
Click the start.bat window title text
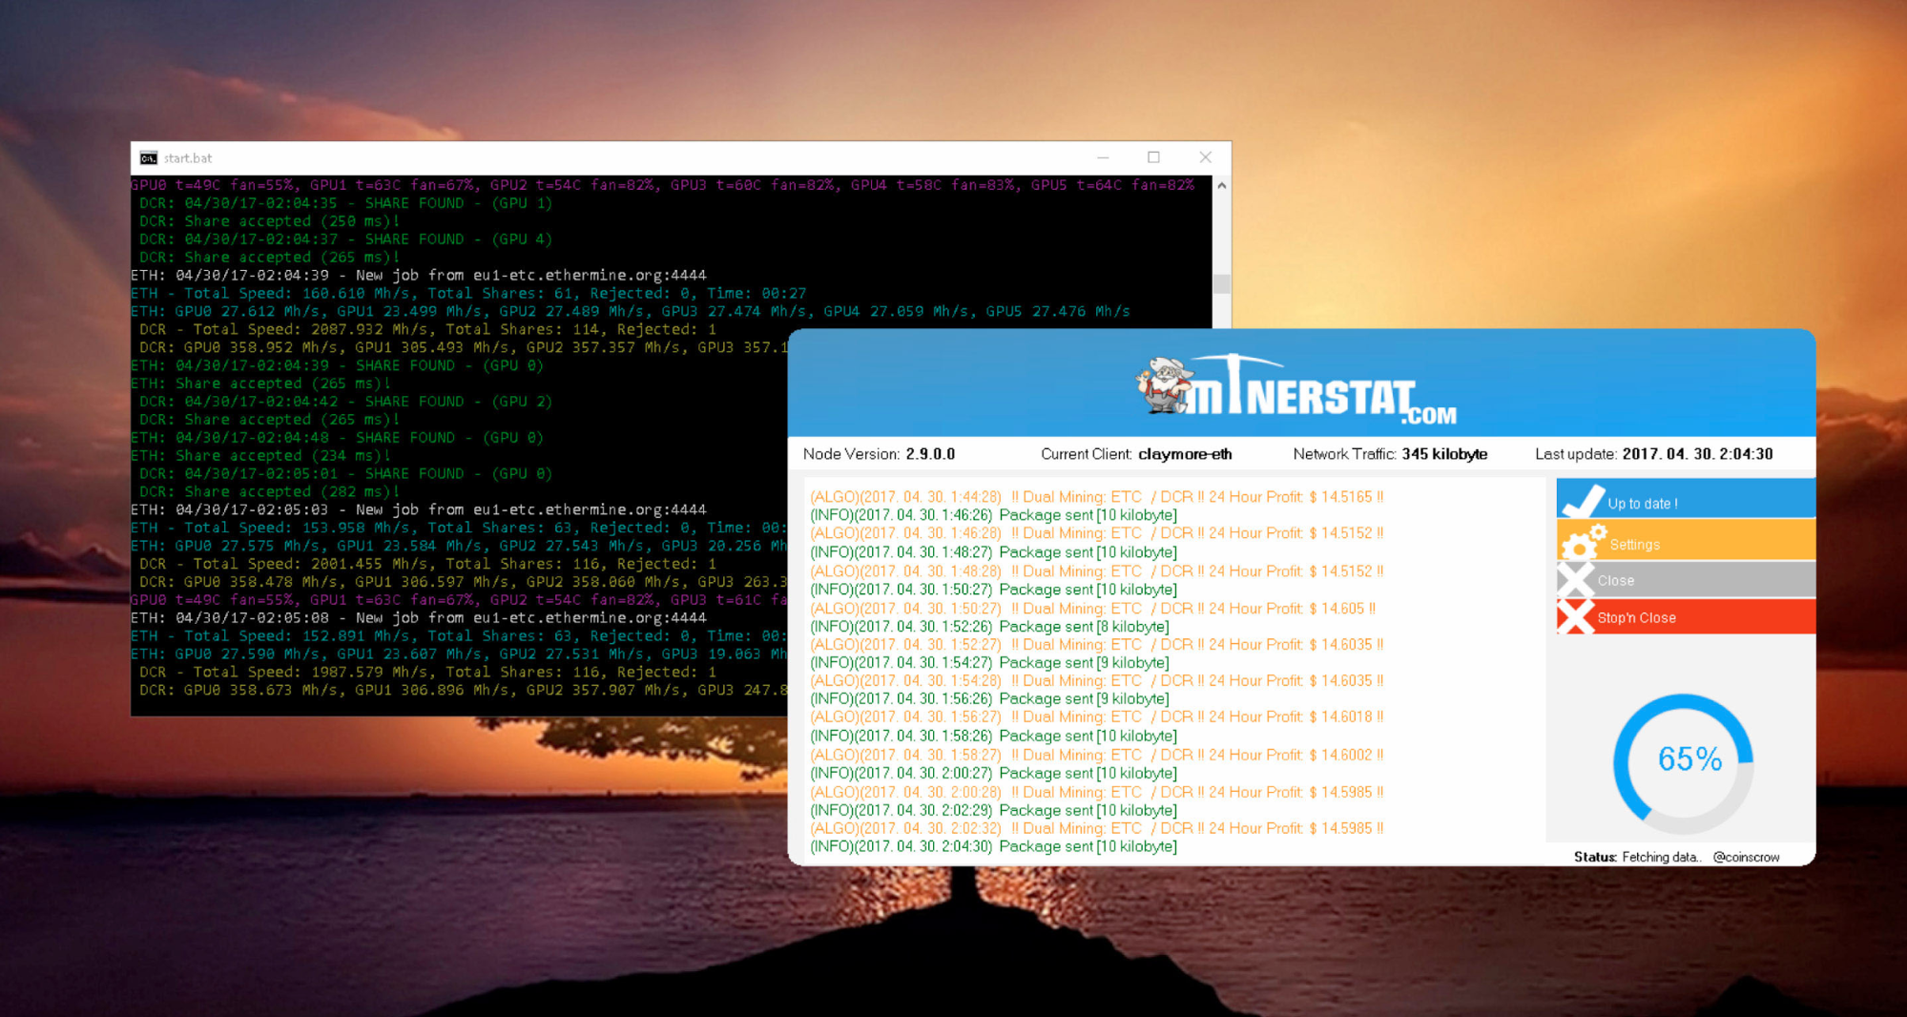click(188, 158)
